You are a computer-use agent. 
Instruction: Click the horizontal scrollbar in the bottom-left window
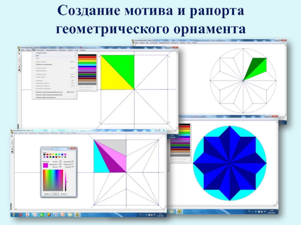tap(90, 209)
